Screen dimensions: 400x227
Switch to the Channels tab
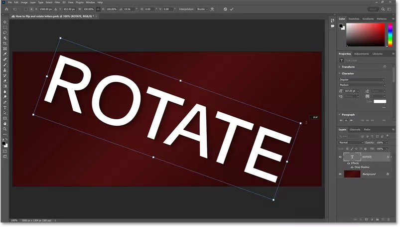point(355,130)
